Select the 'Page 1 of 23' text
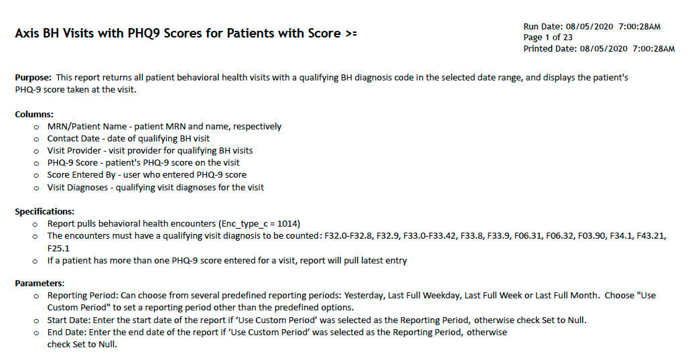 click(x=548, y=38)
